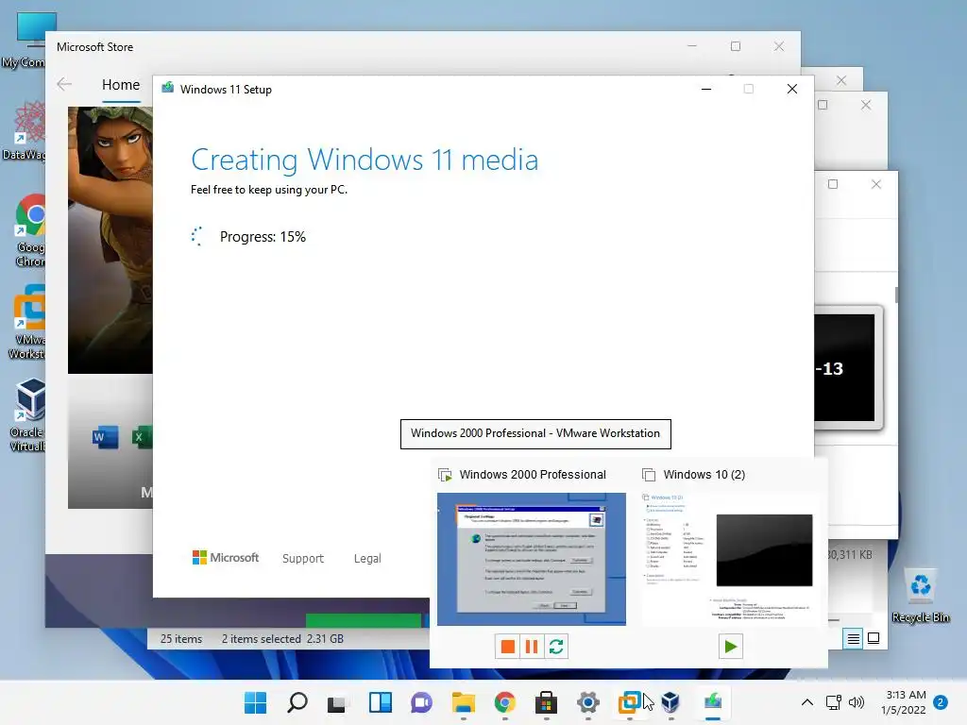Viewport: 967px width, 725px height.
Task: Click the Word icon in the Store banner
Action: [x=105, y=437]
